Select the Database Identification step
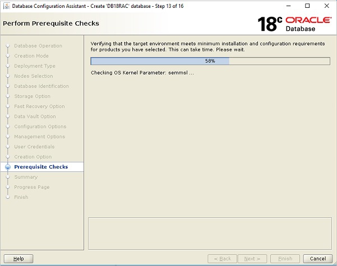This screenshot has height=266, width=337. tap(41, 86)
